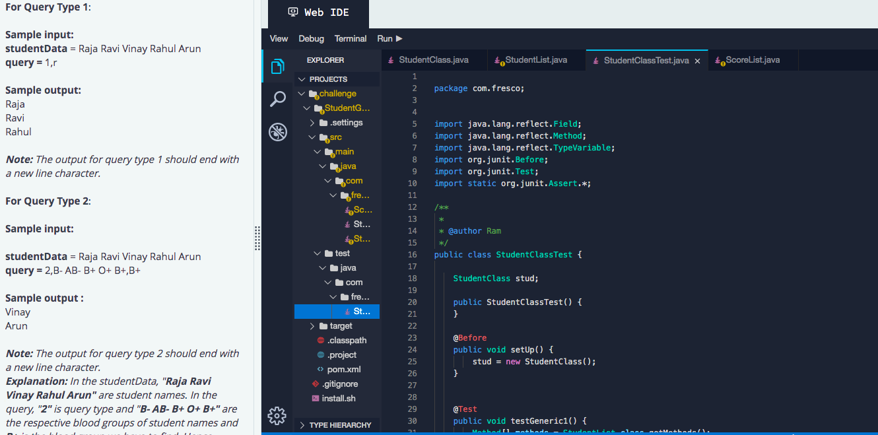This screenshot has height=435, width=878.
Task: Open the settings gear at sidebar bottom
Action: 277,416
